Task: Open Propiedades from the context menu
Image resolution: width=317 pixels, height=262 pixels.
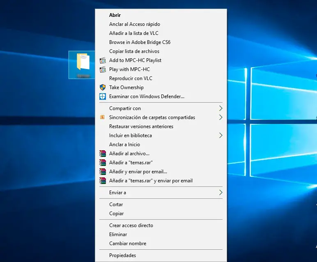Action: click(122, 255)
